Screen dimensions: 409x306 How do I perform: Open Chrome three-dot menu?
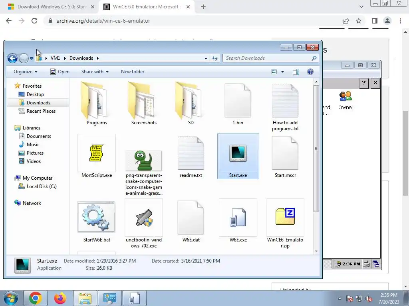400,21
